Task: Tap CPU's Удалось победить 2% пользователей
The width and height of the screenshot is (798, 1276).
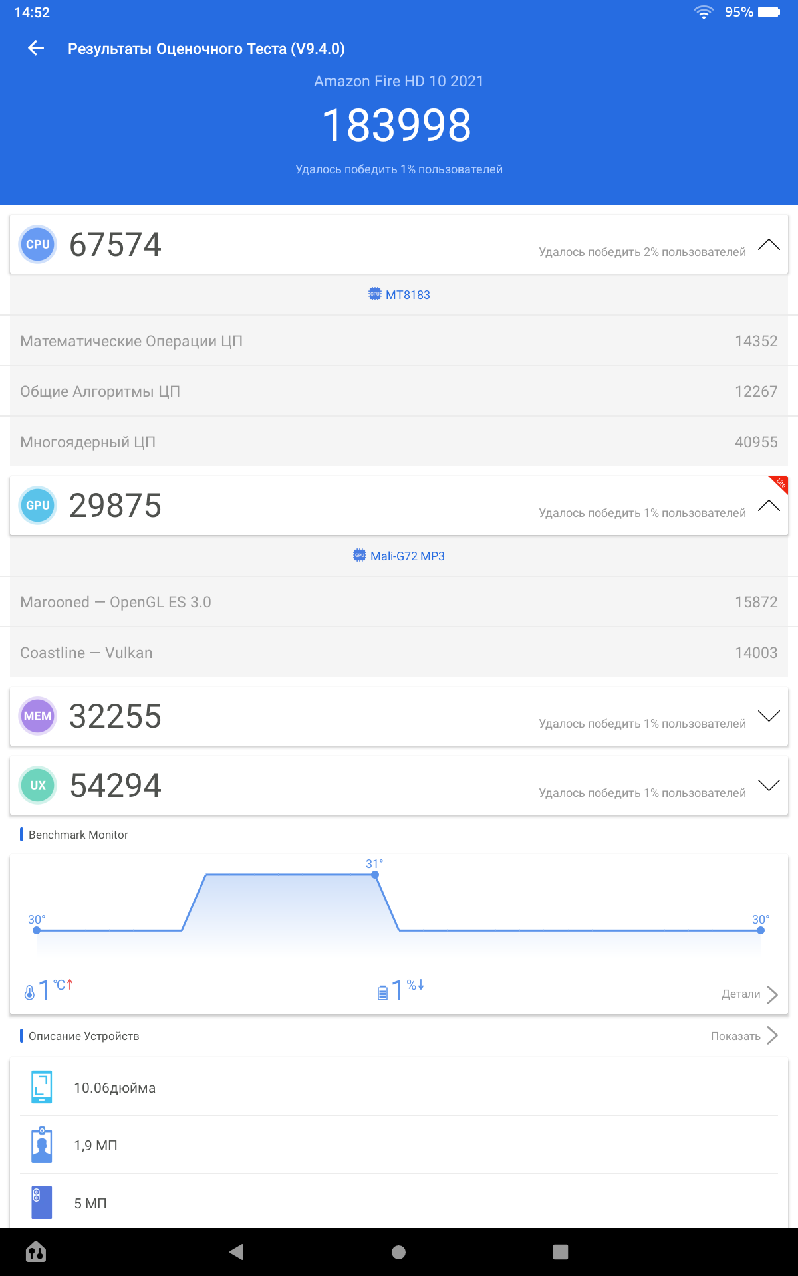Action: [642, 252]
